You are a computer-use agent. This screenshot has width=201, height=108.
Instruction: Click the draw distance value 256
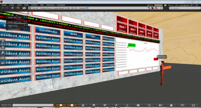(x=177, y=5)
